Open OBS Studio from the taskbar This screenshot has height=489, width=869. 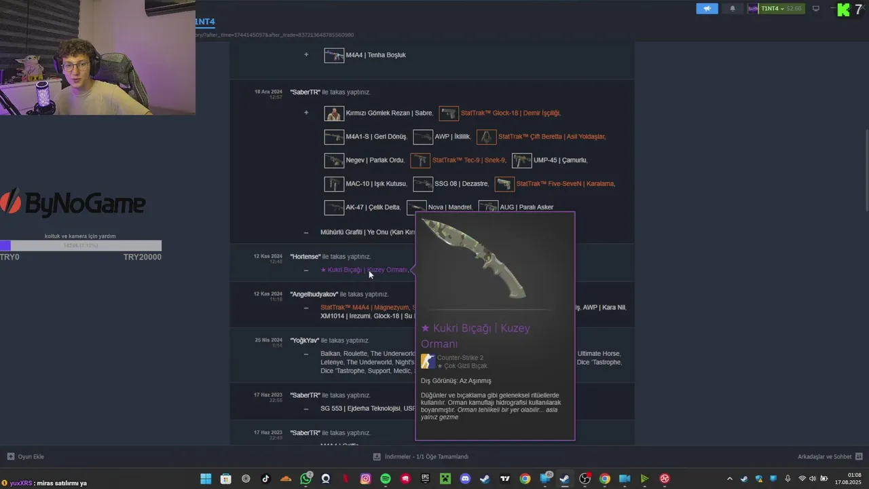click(585, 479)
